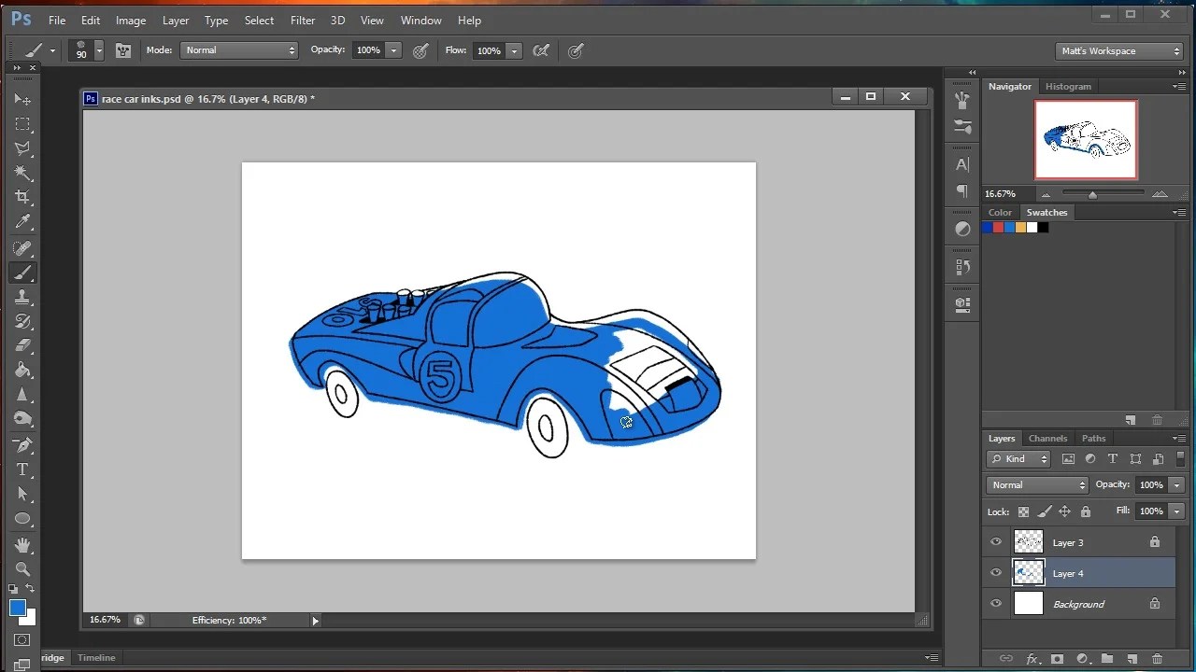Switch to the Histogram tab

click(x=1068, y=86)
